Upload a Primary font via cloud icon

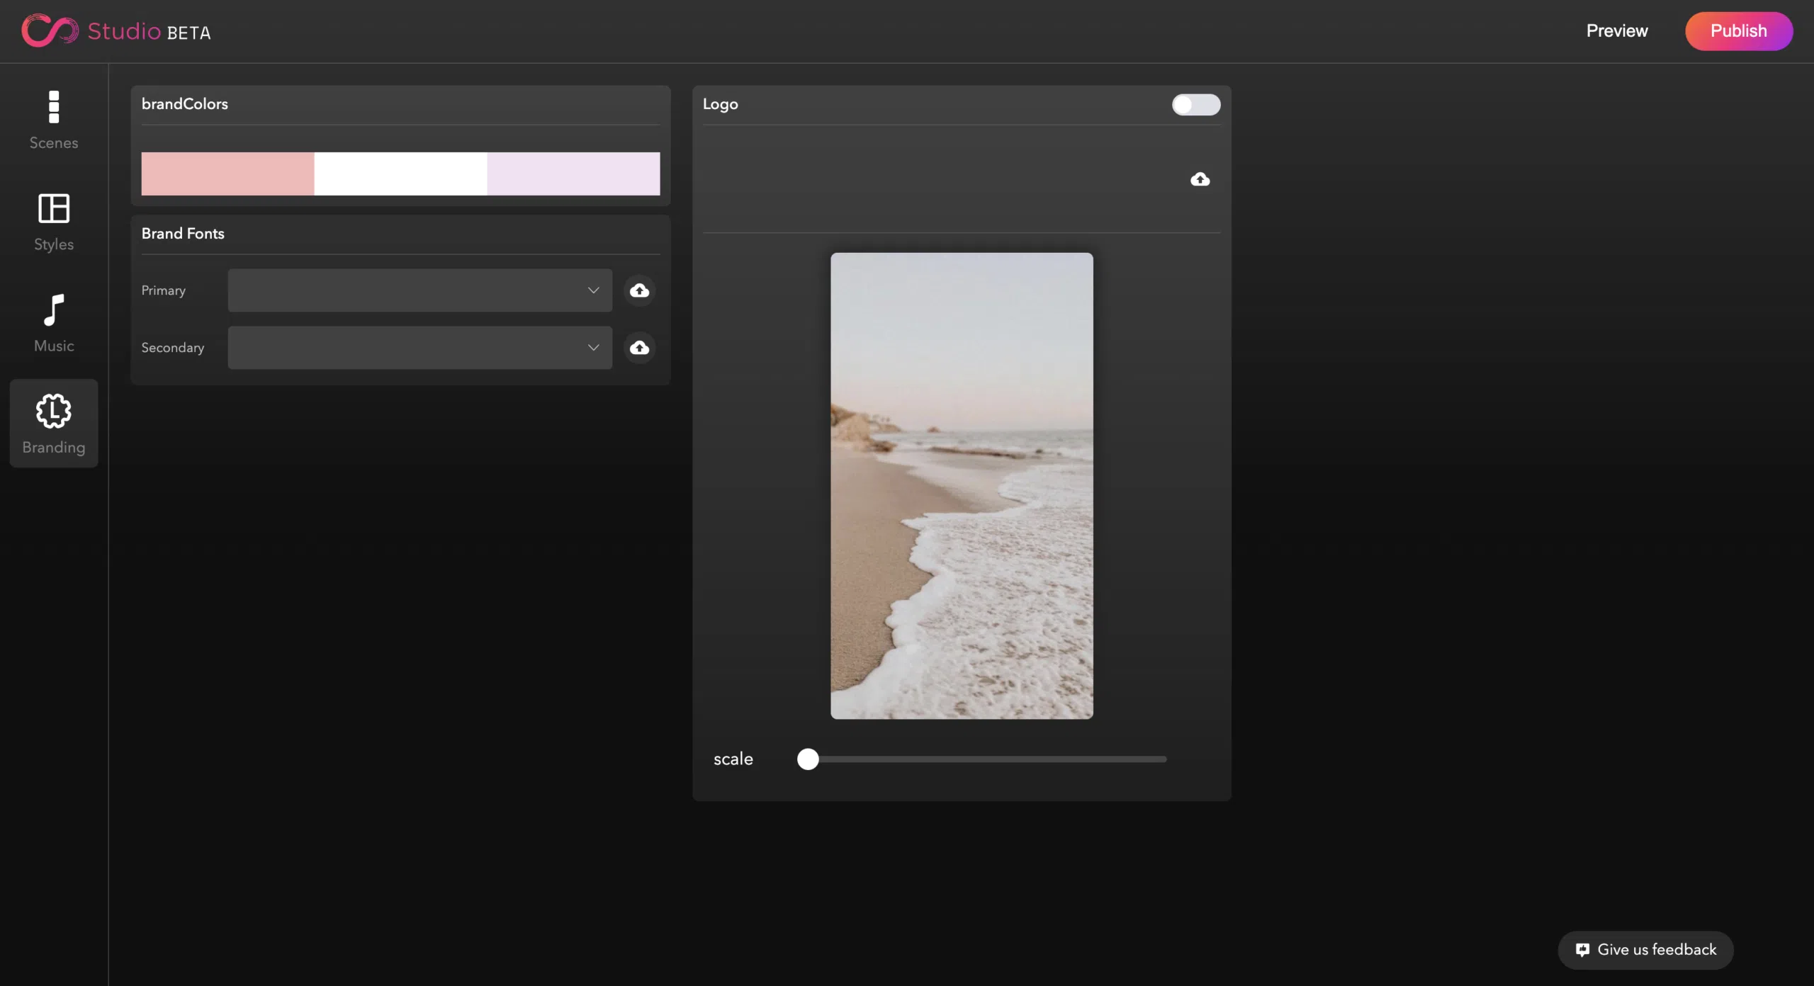(x=639, y=290)
